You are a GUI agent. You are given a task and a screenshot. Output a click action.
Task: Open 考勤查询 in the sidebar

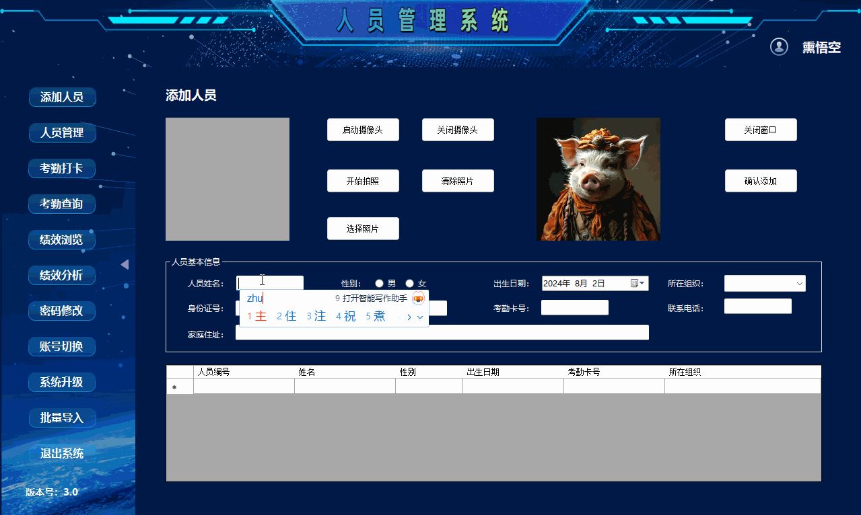point(62,204)
